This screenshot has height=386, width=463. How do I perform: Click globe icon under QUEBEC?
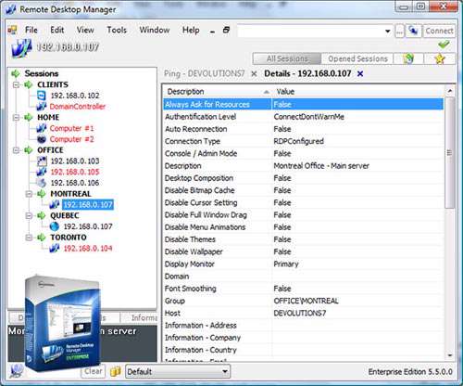(55, 226)
